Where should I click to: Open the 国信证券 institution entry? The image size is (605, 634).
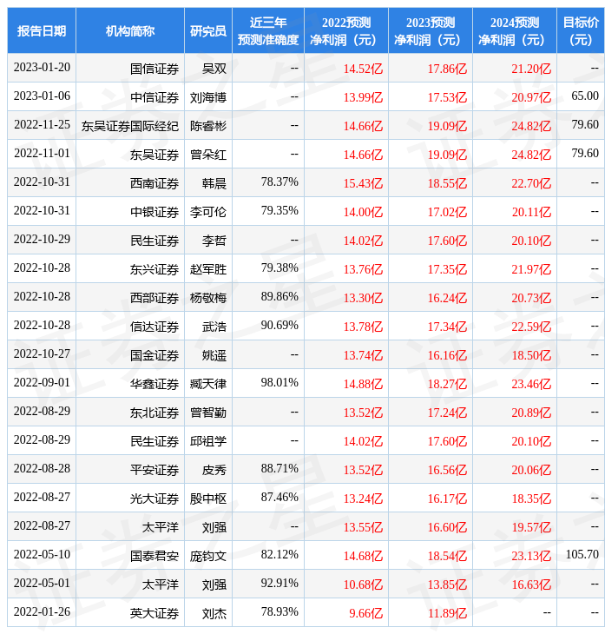click(155, 69)
